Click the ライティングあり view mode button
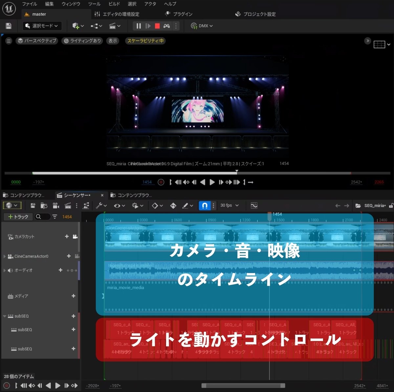Screen dimensions: 394x392 [82, 41]
